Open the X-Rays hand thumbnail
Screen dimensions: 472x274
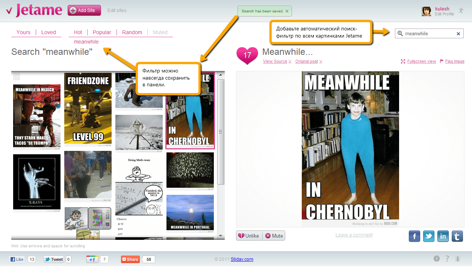[x=37, y=183]
